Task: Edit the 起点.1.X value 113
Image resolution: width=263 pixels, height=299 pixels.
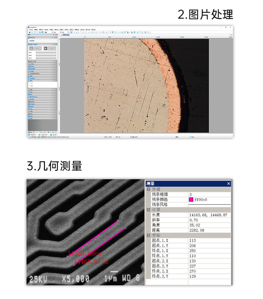Action: [x=209, y=241]
